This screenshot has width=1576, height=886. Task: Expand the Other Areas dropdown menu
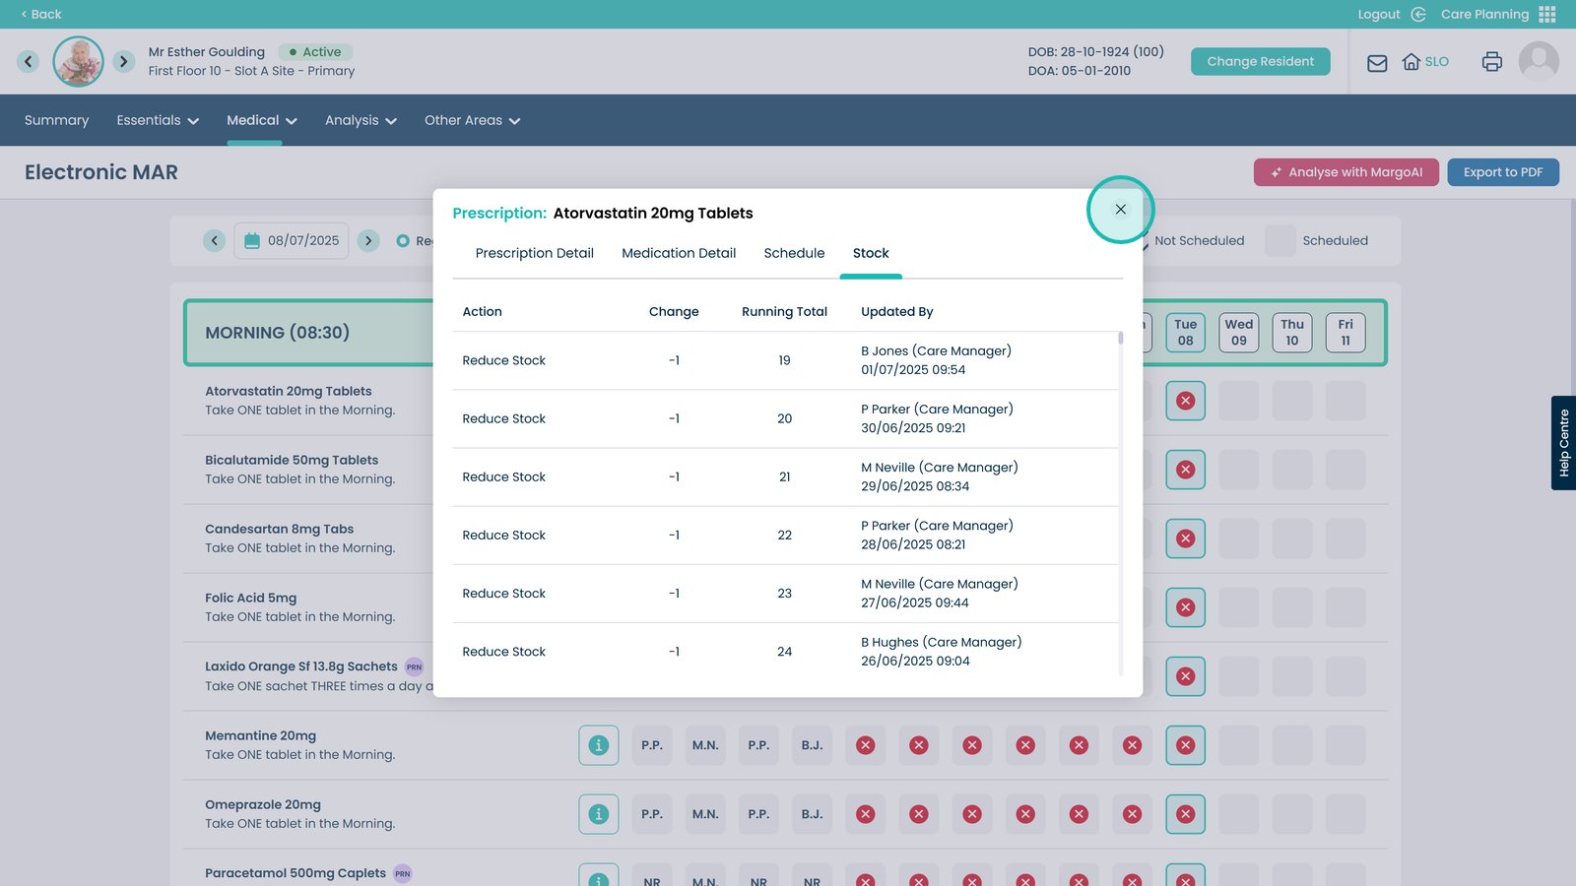[472, 120]
